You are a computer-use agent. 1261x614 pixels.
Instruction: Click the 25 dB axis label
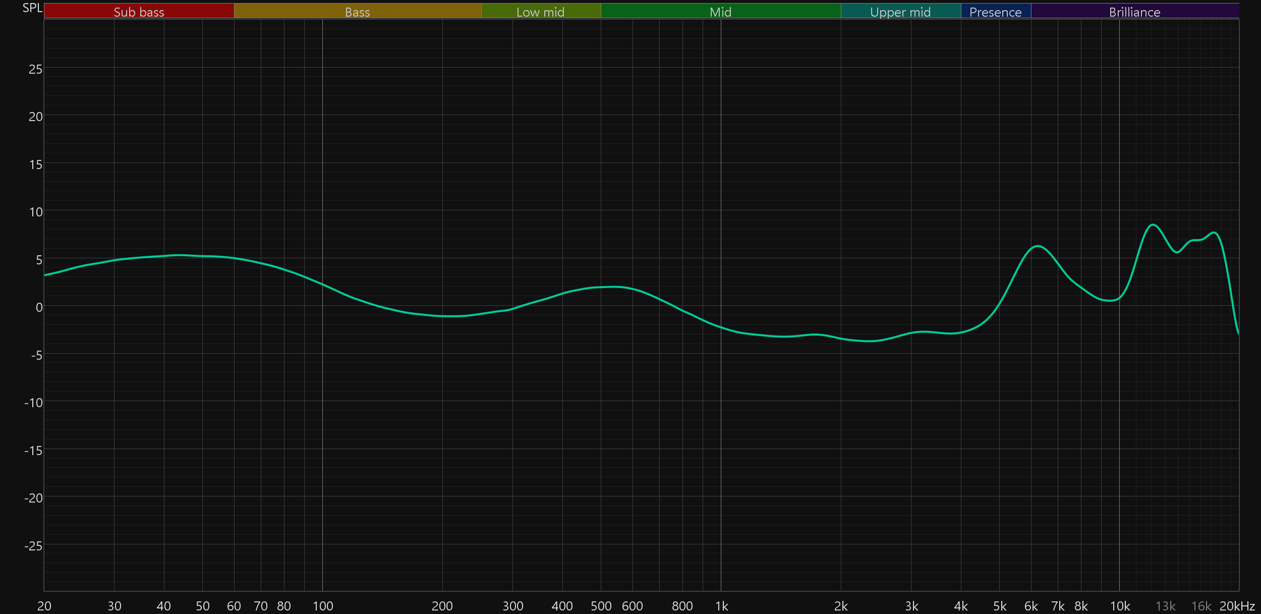pyautogui.click(x=35, y=69)
